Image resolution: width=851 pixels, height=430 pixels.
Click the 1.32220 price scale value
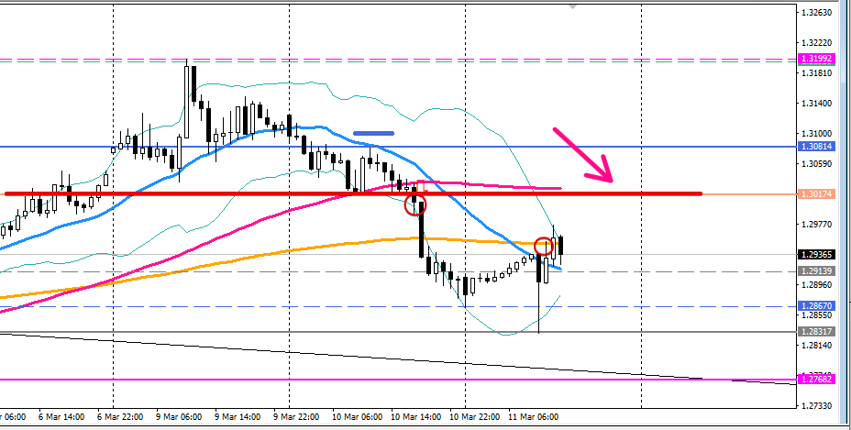tap(817, 42)
